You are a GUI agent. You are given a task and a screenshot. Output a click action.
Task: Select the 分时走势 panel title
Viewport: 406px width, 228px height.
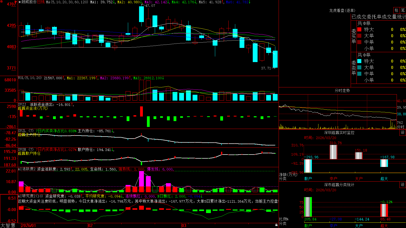point(342,90)
